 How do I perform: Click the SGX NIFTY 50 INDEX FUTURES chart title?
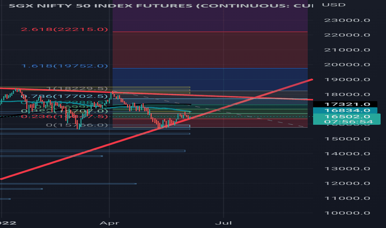(161, 5)
